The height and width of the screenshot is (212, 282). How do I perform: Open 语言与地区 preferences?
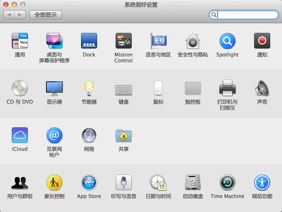tap(158, 41)
